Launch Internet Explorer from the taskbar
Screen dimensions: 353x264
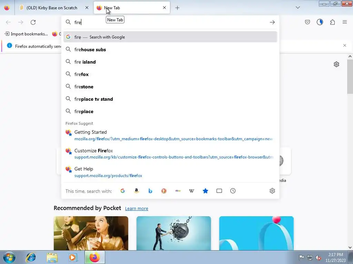[31, 257]
